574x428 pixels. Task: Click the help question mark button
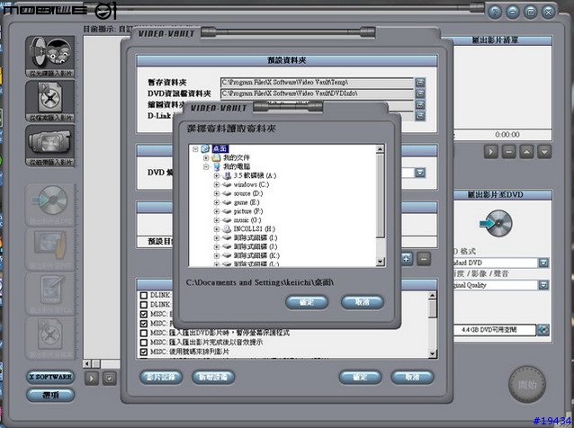click(x=495, y=12)
